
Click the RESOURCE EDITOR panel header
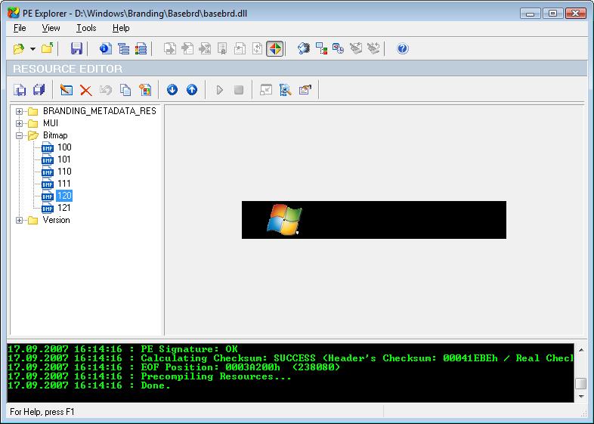point(296,69)
